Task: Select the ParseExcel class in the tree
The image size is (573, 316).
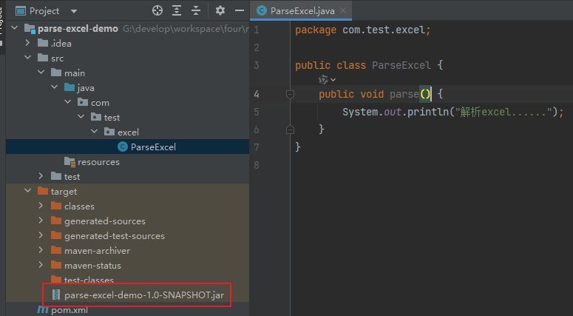Action: (x=127, y=147)
